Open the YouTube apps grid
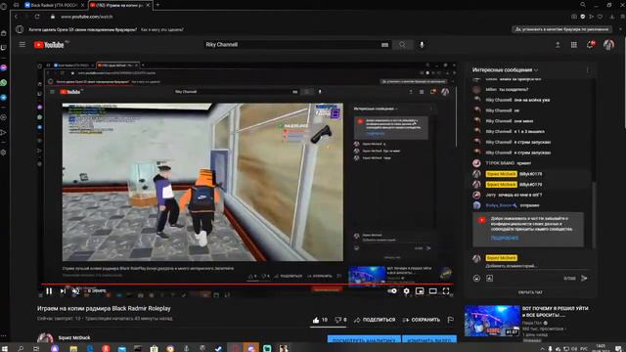The height and width of the screenshot is (352, 626). pos(574,45)
